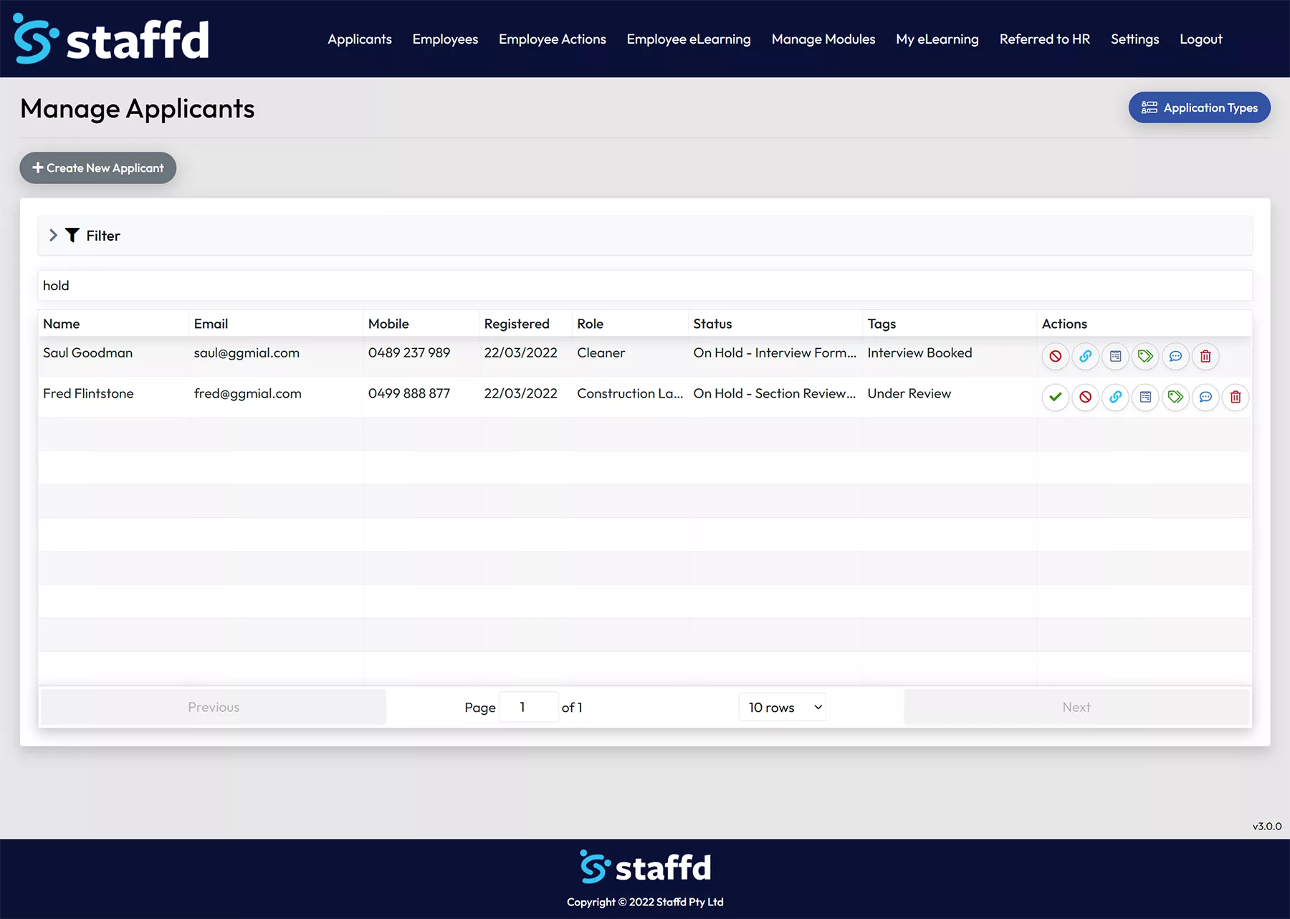Open the Settings menu item
Viewport: 1290px width, 919px height.
(x=1135, y=39)
